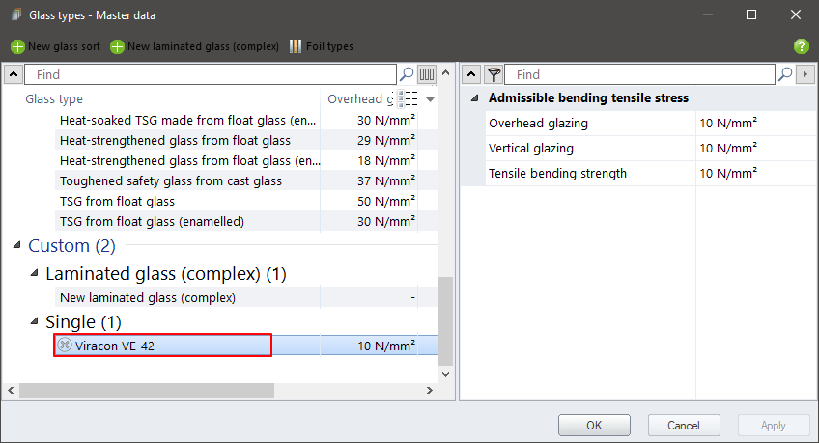Open the column options dropdown arrow
Screen dimensions: 819x443
coord(431,99)
